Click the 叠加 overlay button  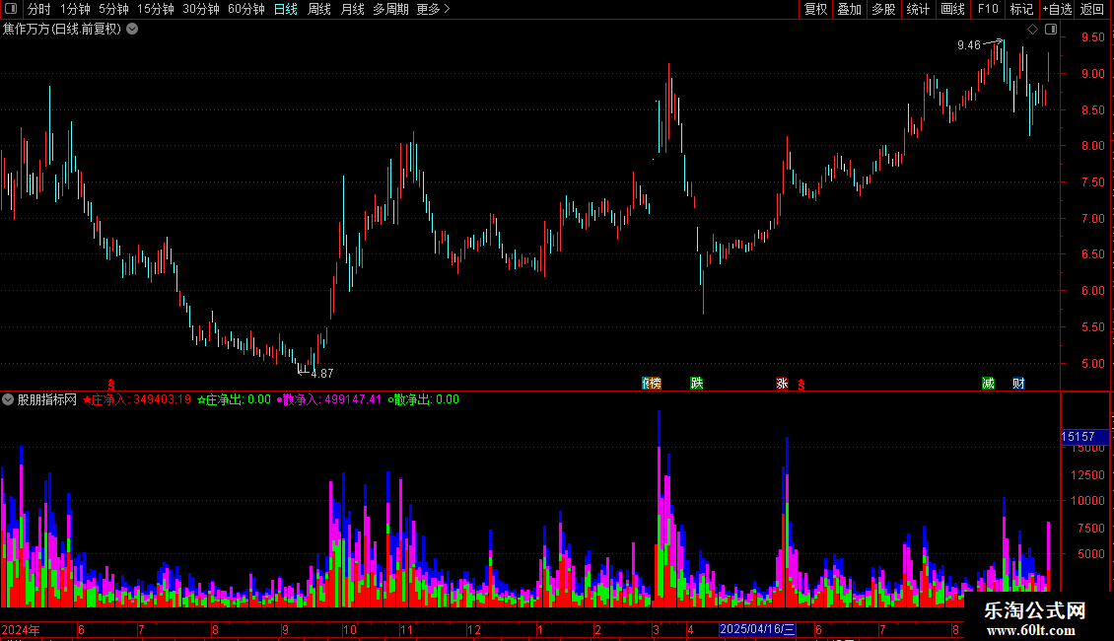tap(849, 9)
